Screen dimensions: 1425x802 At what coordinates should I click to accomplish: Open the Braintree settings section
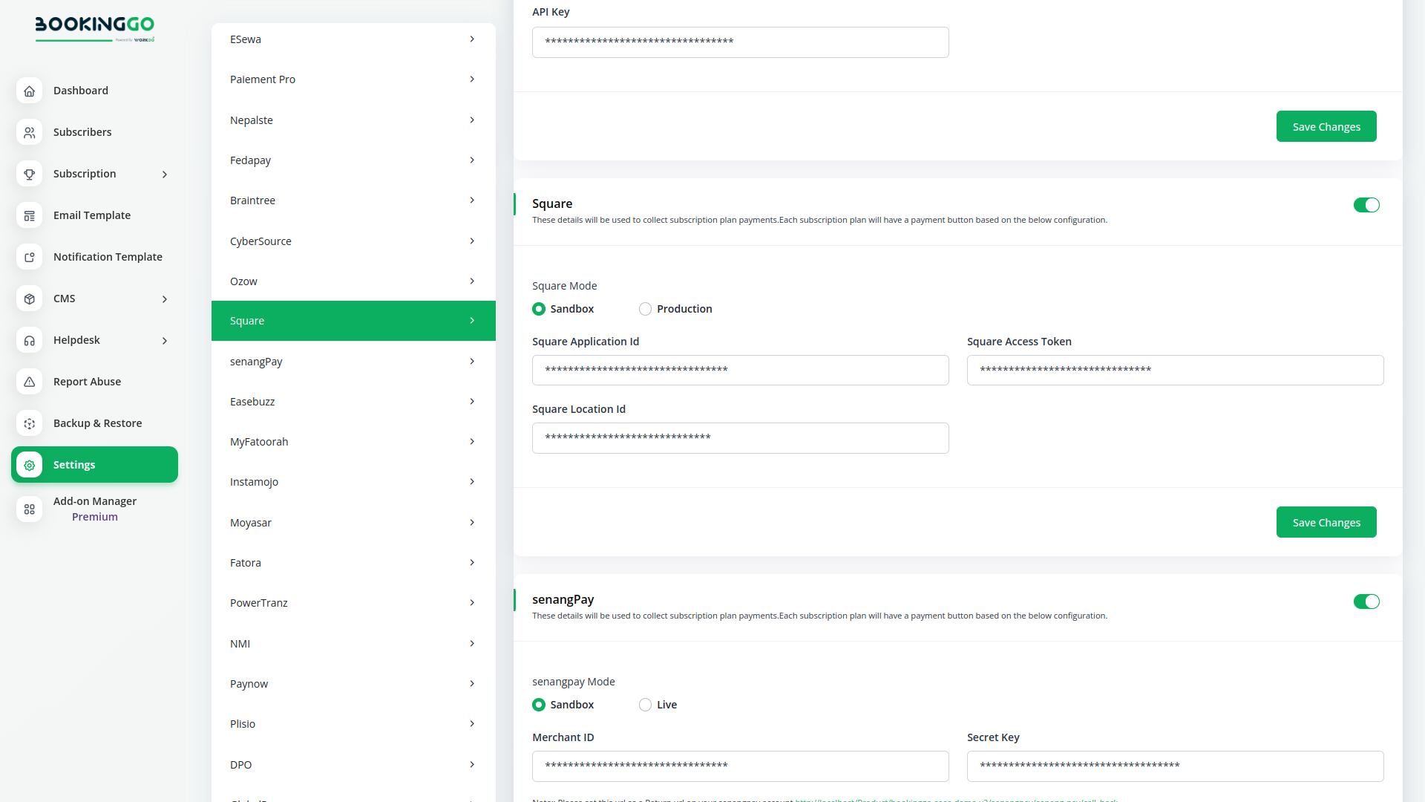coord(353,200)
